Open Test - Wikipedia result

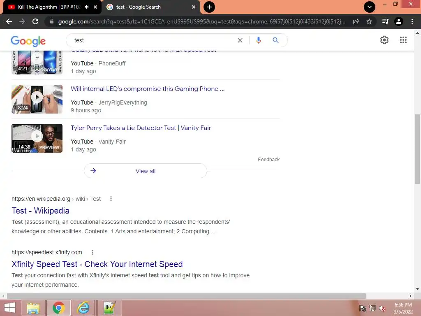click(41, 211)
